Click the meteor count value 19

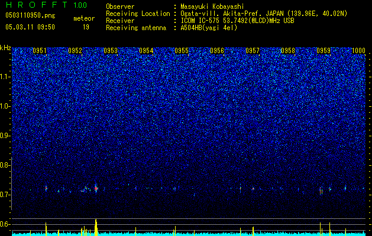(x=86, y=27)
